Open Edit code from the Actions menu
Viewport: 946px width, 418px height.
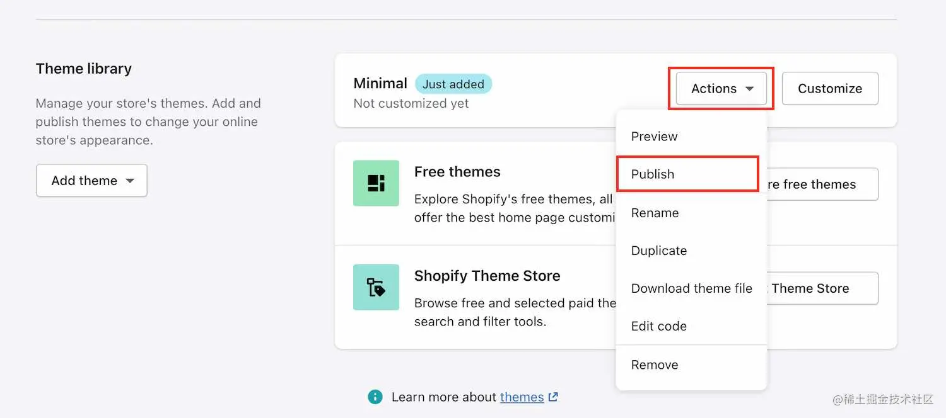tap(658, 326)
